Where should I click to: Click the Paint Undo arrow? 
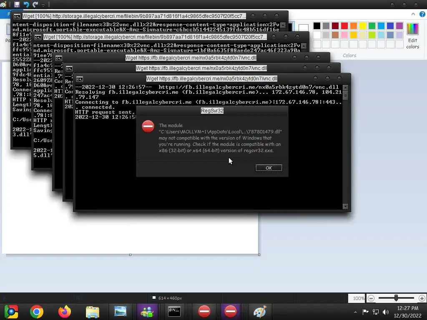[26, 4]
